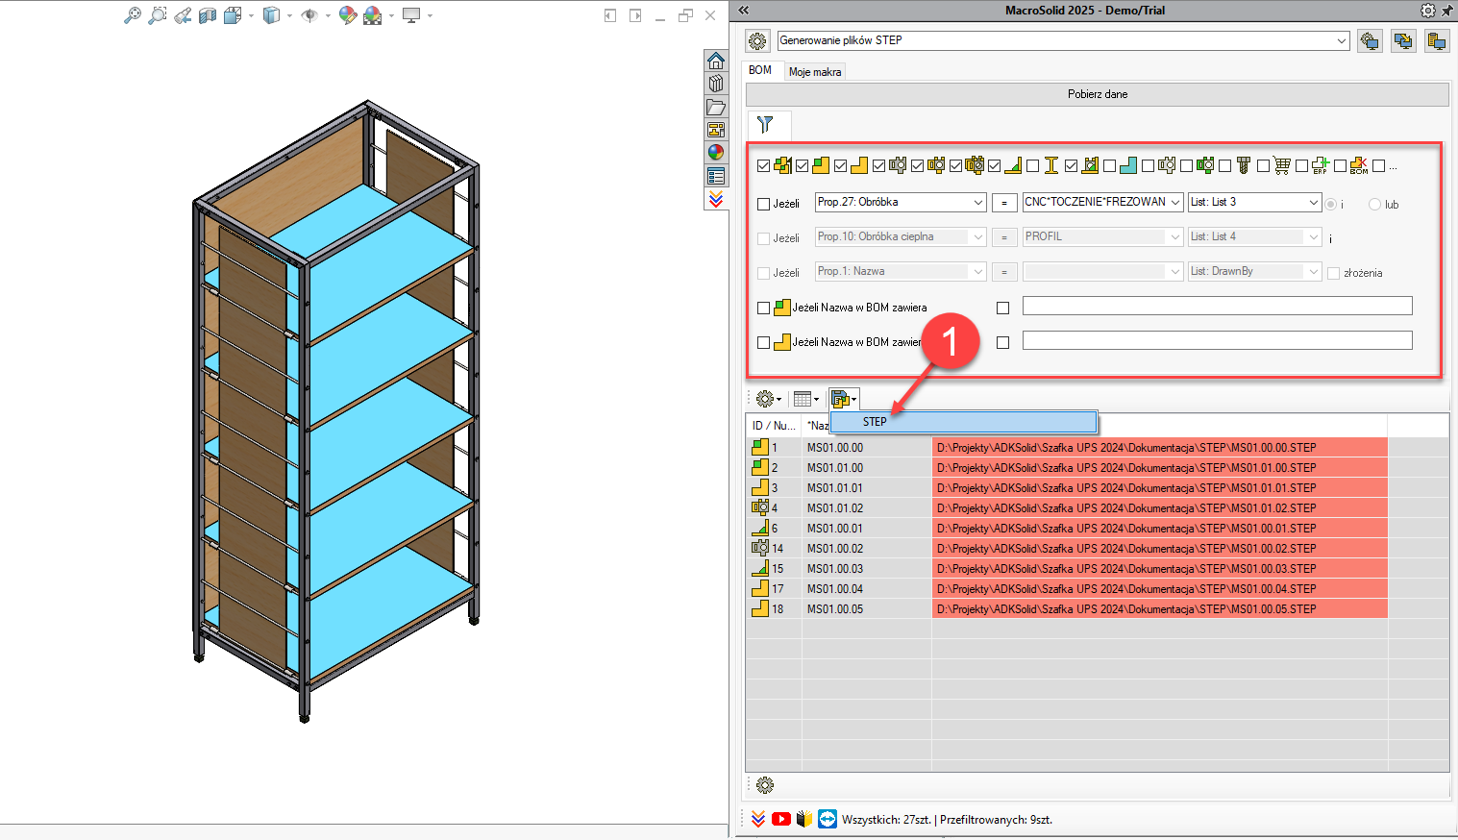Uncheck the first assembly-type filter checkbox
This screenshot has width=1458, height=840.
coord(763,165)
